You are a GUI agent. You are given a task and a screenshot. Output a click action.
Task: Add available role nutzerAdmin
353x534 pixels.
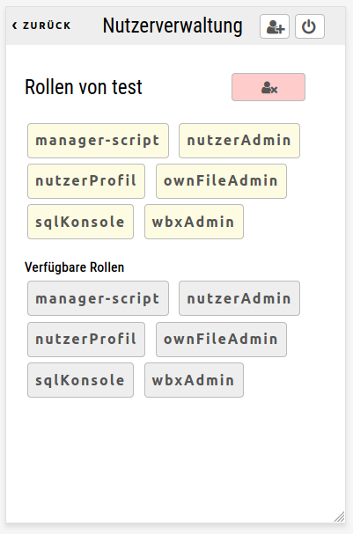pos(239,298)
